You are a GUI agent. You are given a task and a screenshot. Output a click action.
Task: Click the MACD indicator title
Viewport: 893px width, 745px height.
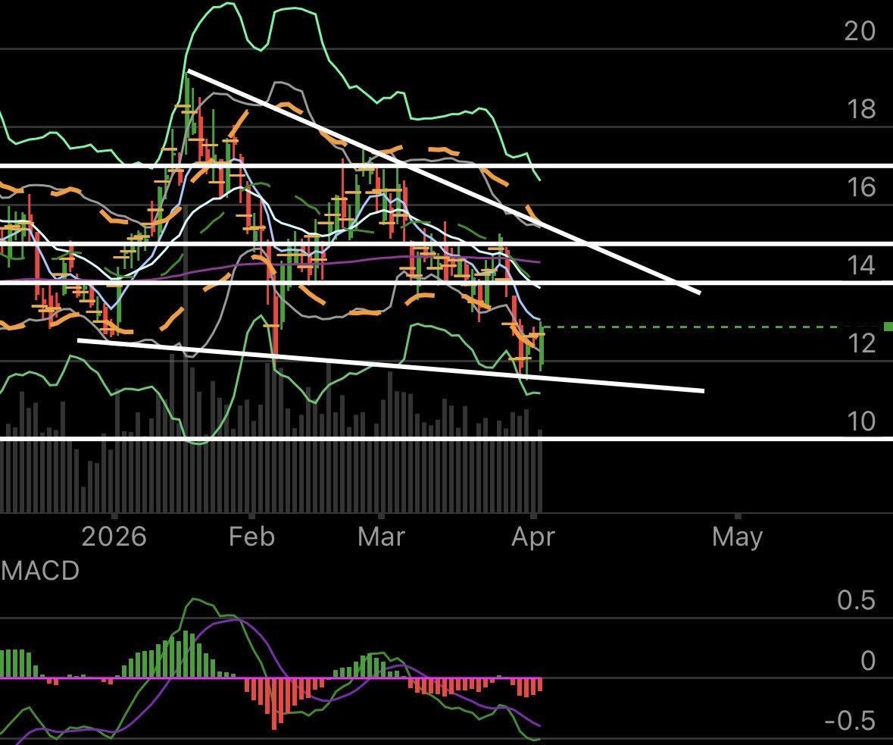click(x=40, y=571)
